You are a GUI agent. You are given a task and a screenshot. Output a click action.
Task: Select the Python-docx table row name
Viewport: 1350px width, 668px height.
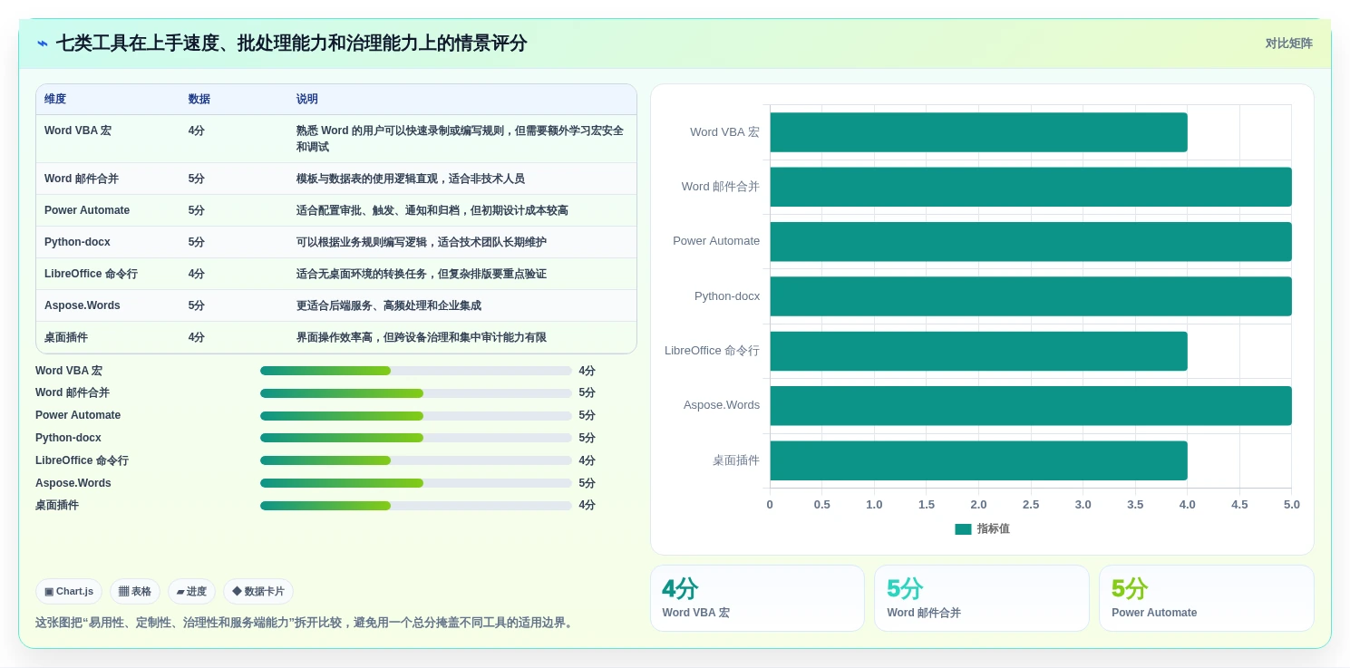click(x=77, y=242)
